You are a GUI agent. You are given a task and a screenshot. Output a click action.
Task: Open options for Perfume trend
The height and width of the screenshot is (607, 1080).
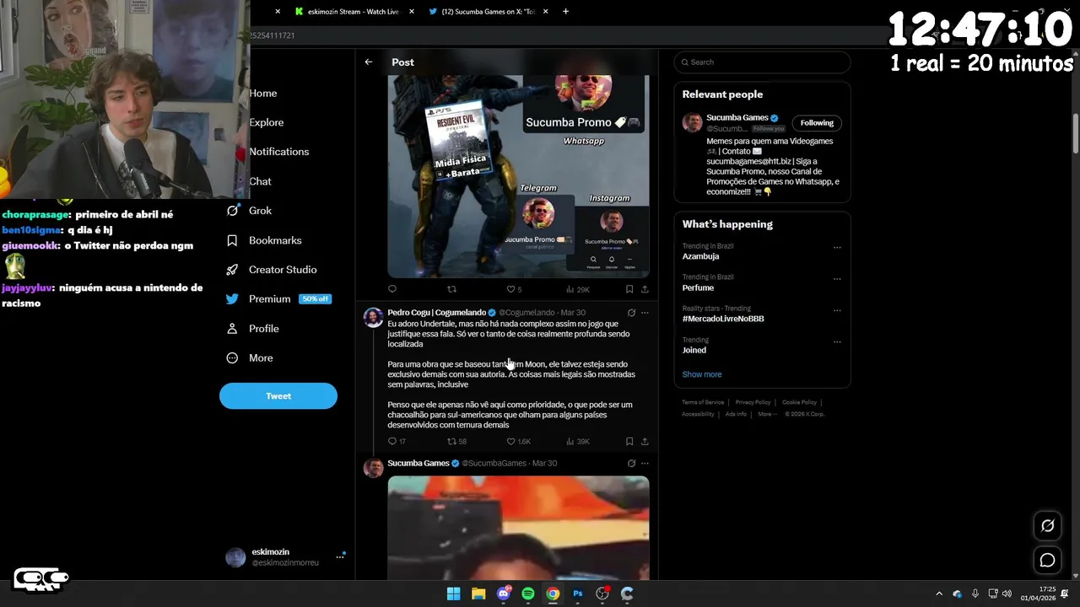click(x=837, y=279)
